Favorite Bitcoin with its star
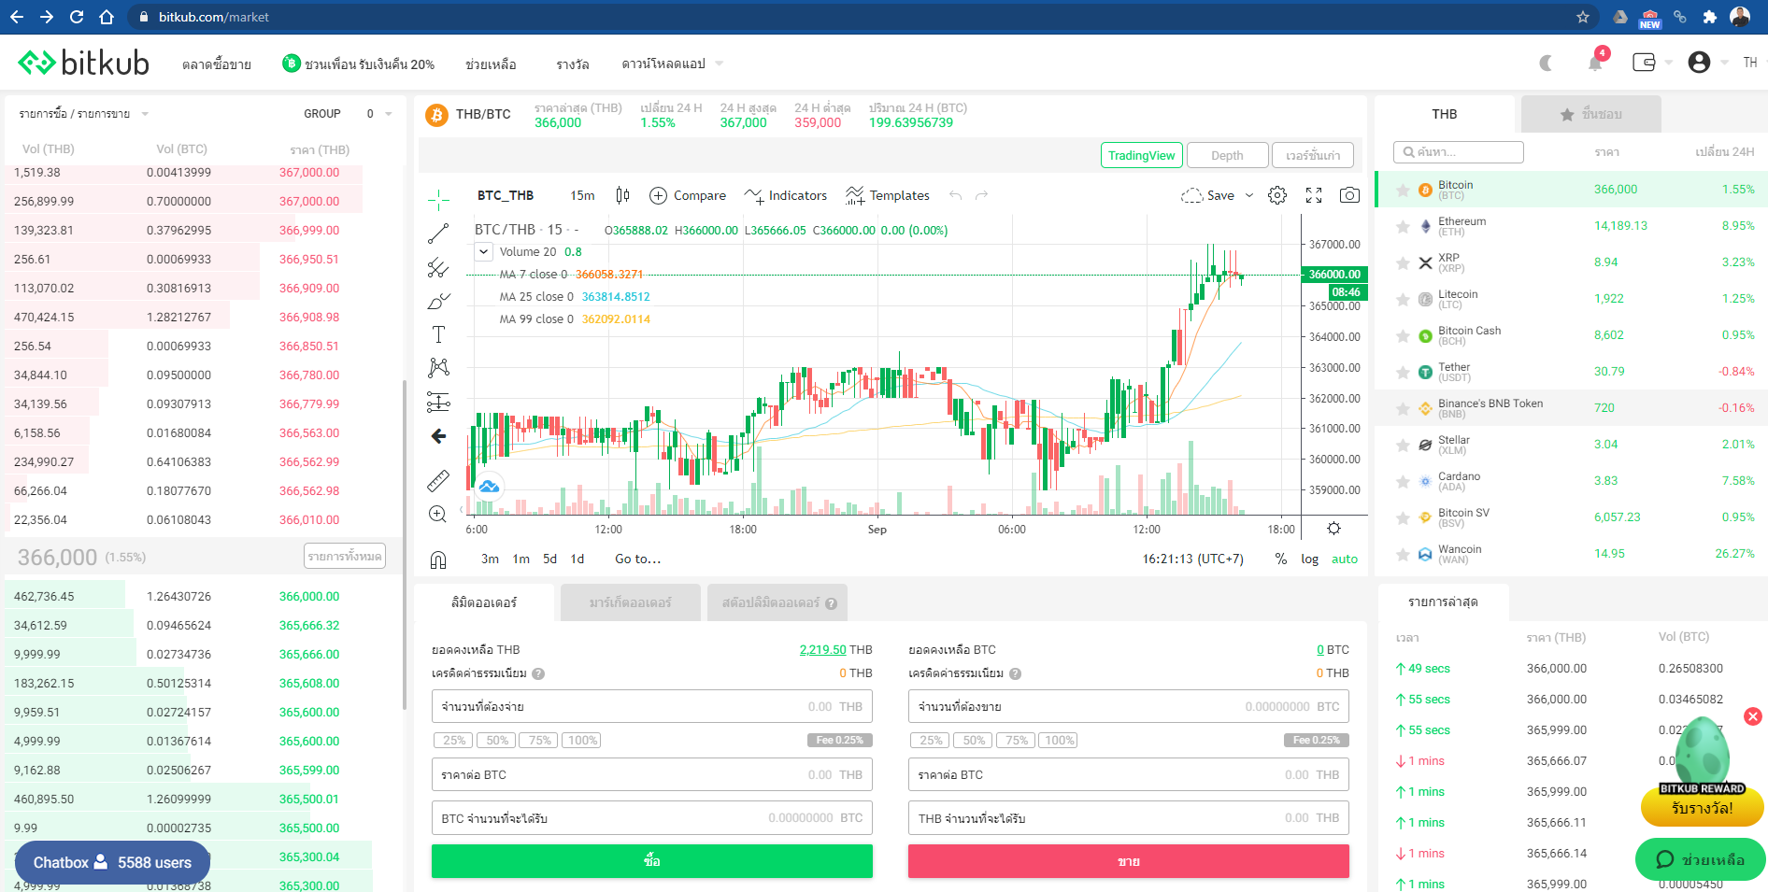 (x=1403, y=190)
